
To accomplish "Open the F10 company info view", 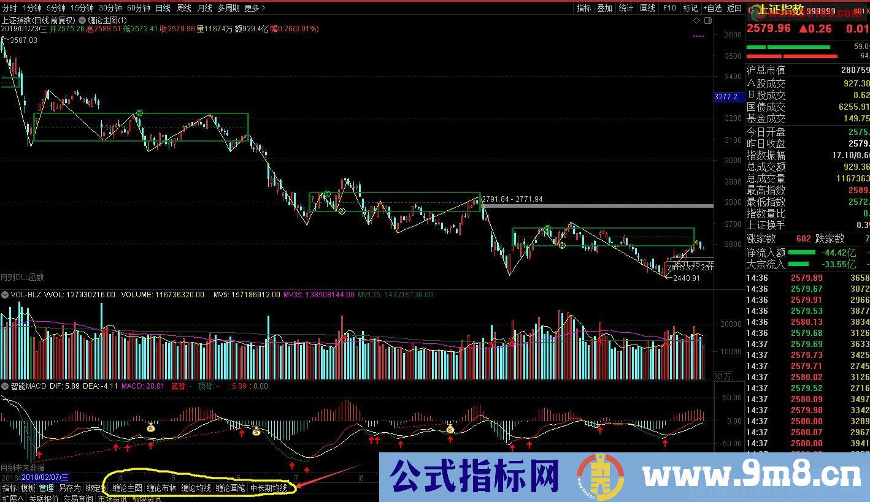I will pyautogui.click(x=669, y=8).
